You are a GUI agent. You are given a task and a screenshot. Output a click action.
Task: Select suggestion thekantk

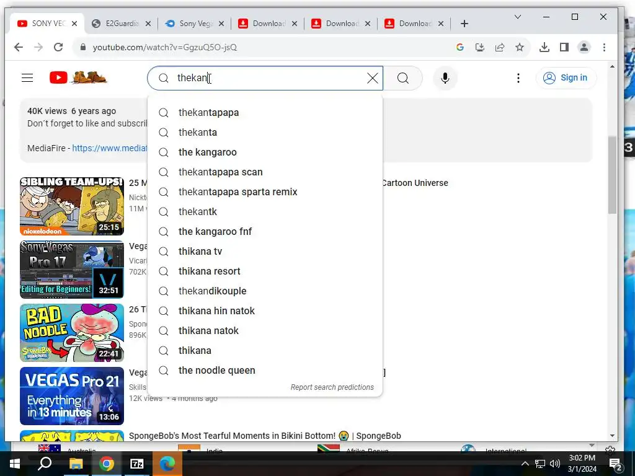click(265, 212)
